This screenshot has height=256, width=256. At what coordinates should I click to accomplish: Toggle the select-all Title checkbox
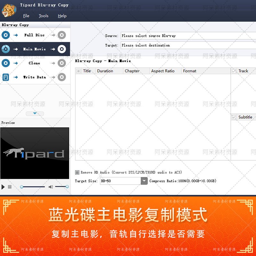[x=78, y=71]
